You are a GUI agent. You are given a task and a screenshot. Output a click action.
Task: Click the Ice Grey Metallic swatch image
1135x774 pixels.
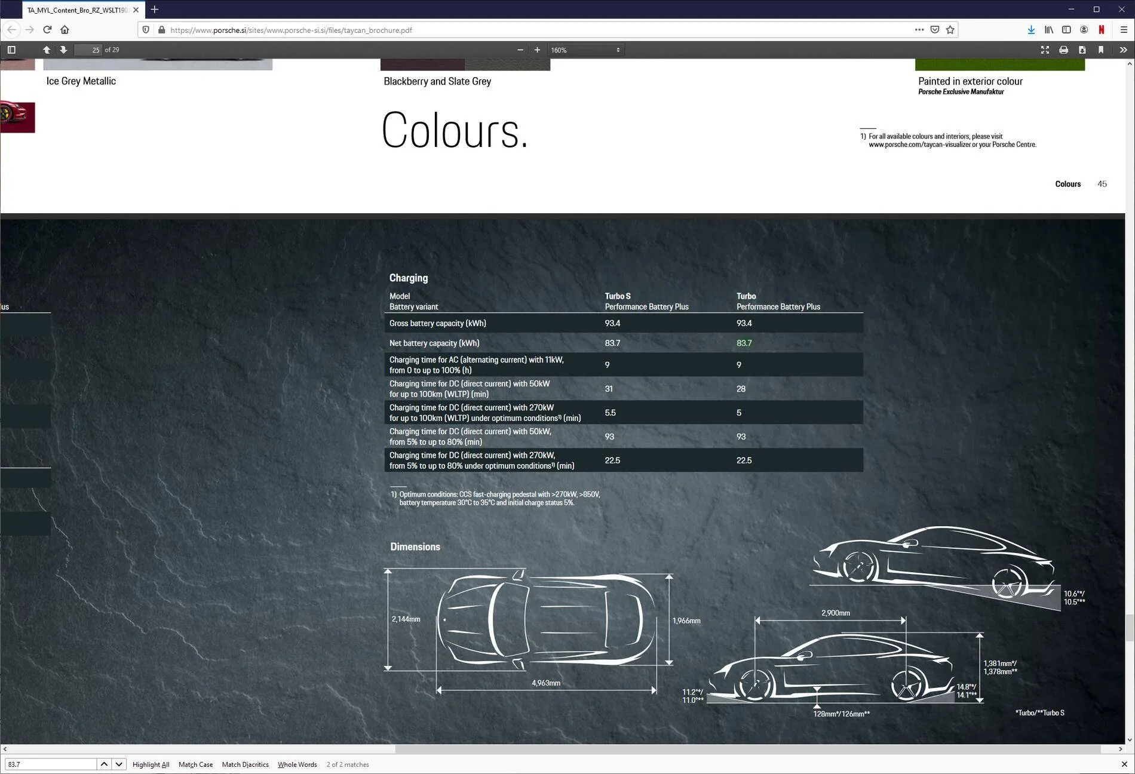(158, 64)
